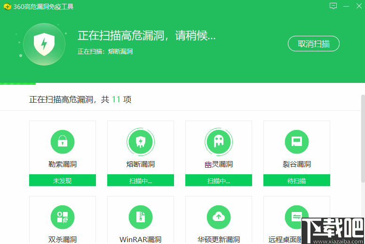365x244 pixels.
Task: Select the 双杀漏洞 Office IE icon
Action: (63, 217)
